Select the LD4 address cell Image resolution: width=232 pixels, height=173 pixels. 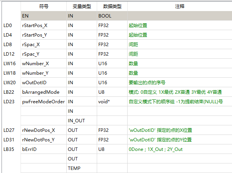pos(11,35)
